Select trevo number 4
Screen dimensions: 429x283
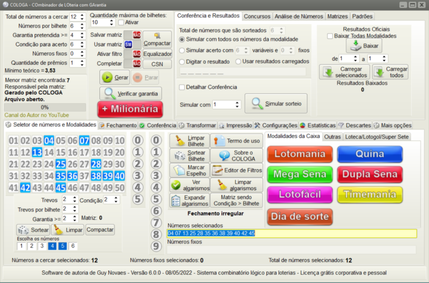pyautogui.click(x=53, y=246)
